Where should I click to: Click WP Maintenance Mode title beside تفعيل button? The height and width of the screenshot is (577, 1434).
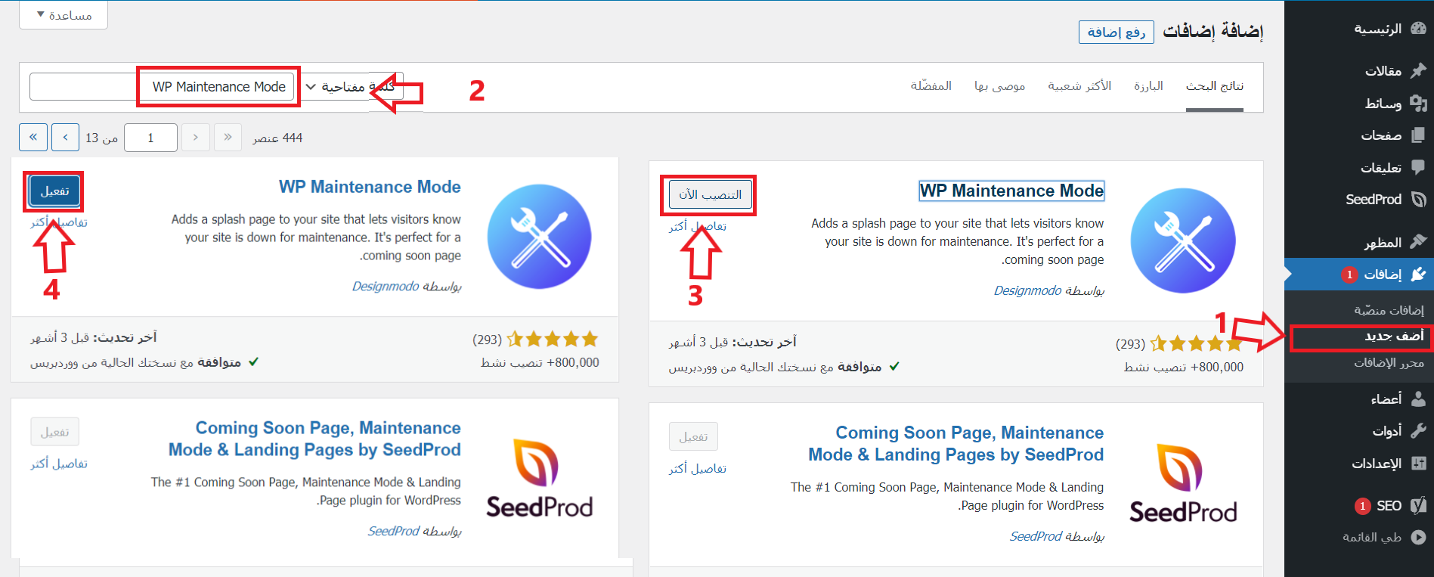coord(370,187)
